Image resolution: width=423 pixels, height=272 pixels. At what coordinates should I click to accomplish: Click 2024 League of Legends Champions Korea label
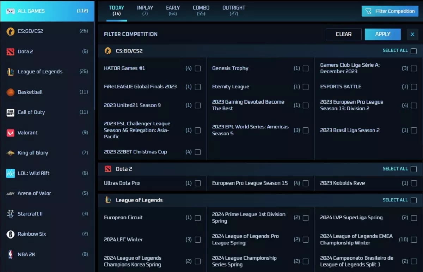133,261
